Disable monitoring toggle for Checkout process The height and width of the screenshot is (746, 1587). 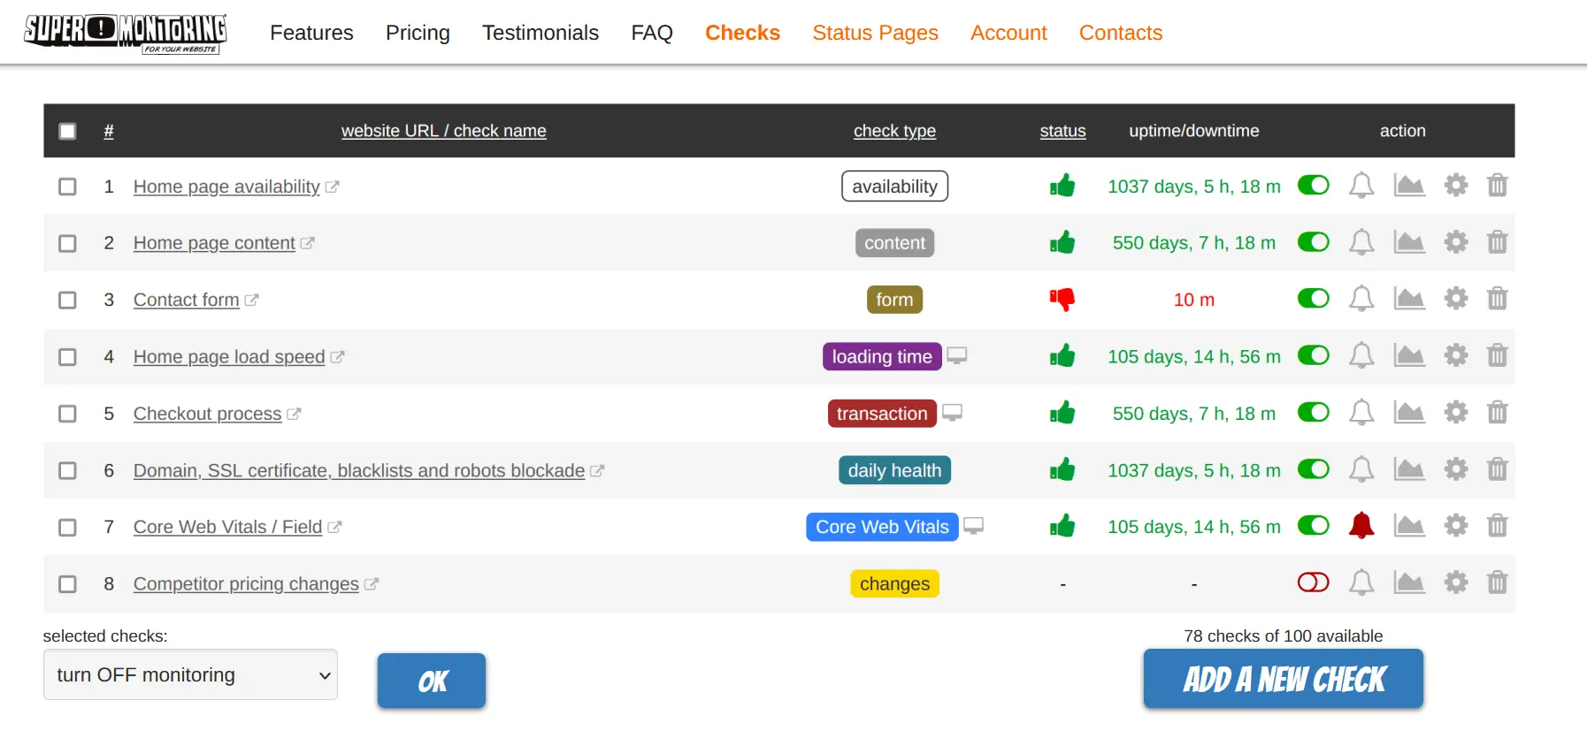(x=1314, y=412)
